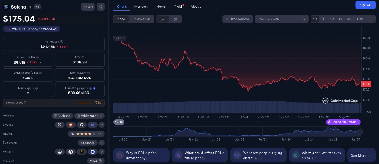379x164 pixels.
Task: Switch to the Yield tab
Action: pyautogui.click(x=178, y=7)
